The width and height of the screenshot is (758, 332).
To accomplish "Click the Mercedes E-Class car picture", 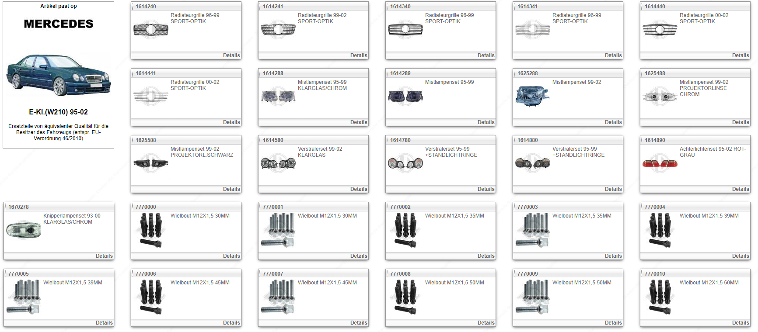I will point(59,75).
